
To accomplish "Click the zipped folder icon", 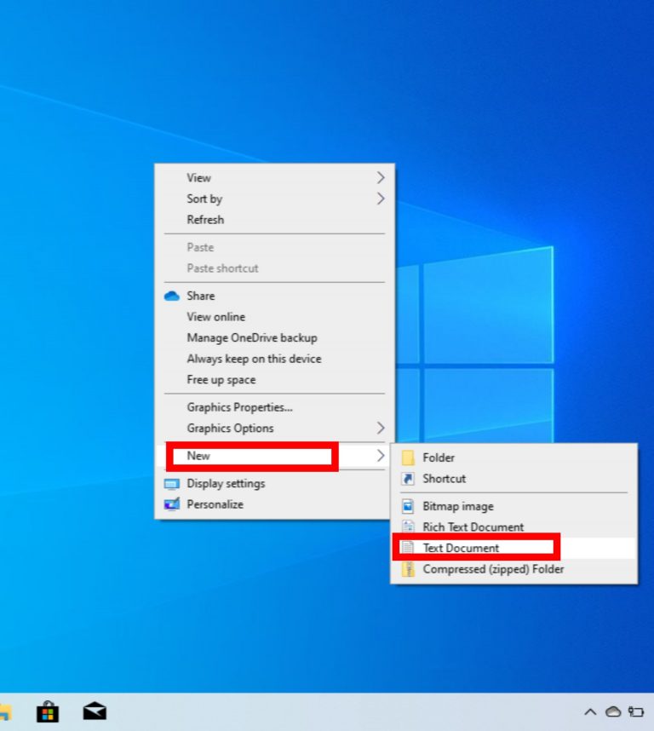I will click(x=408, y=569).
